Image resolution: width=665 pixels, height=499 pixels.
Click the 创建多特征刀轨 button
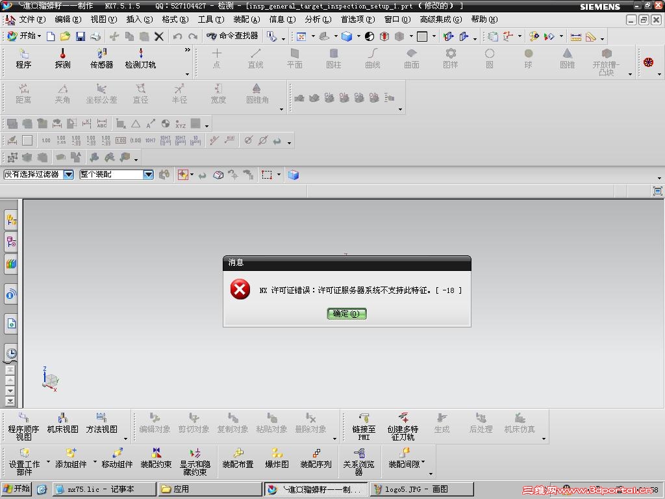[x=403, y=426]
